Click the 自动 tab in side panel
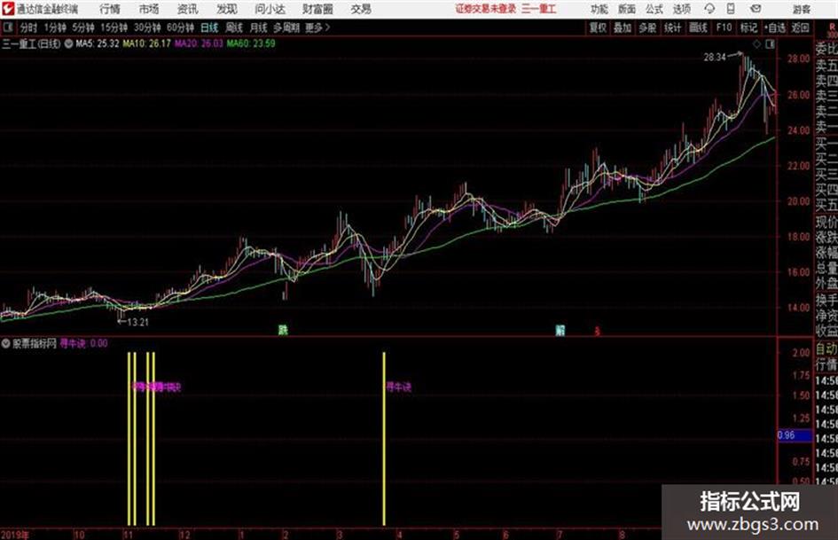Image resolution: width=838 pixels, height=540 pixels. pos(826,350)
